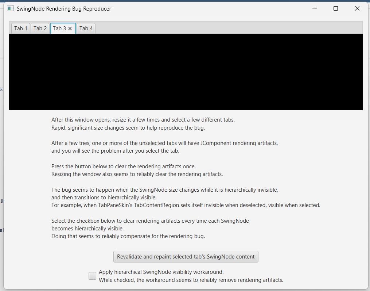Click the application icon in the title bar

pos(10,8)
